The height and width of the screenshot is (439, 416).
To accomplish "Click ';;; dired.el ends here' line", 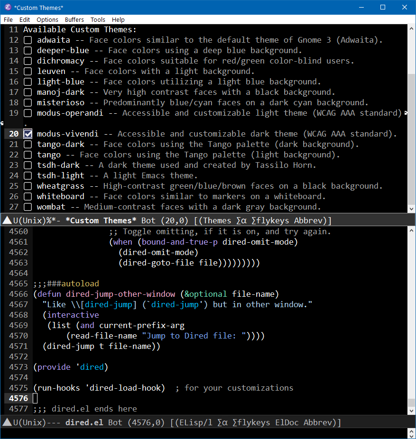I will pyautogui.click(x=85, y=409).
